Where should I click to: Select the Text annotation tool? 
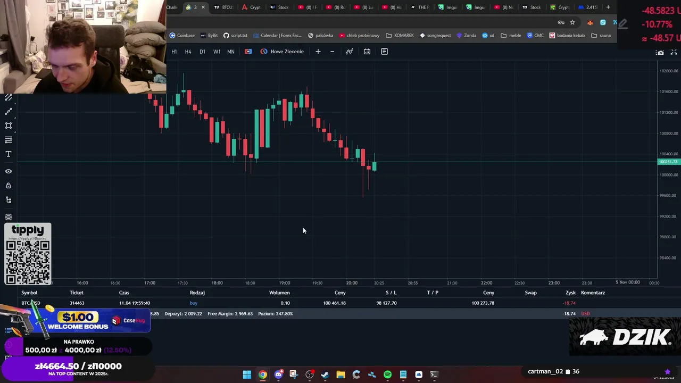[9, 154]
